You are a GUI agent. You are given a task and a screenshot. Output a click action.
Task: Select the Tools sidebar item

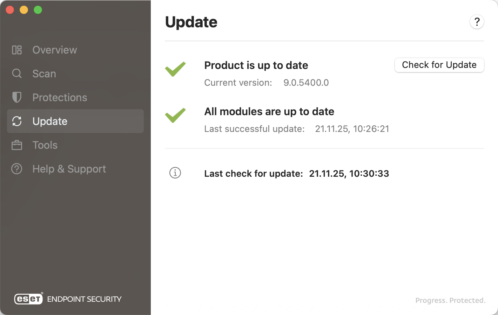tap(45, 145)
